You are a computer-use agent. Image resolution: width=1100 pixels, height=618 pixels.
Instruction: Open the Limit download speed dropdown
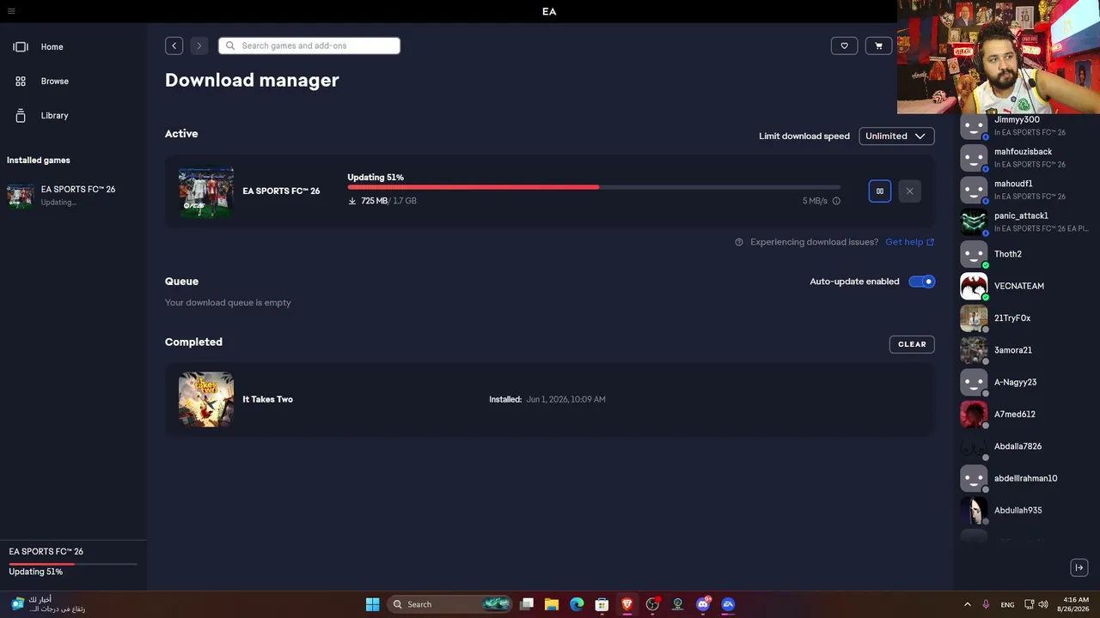point(896,136)
